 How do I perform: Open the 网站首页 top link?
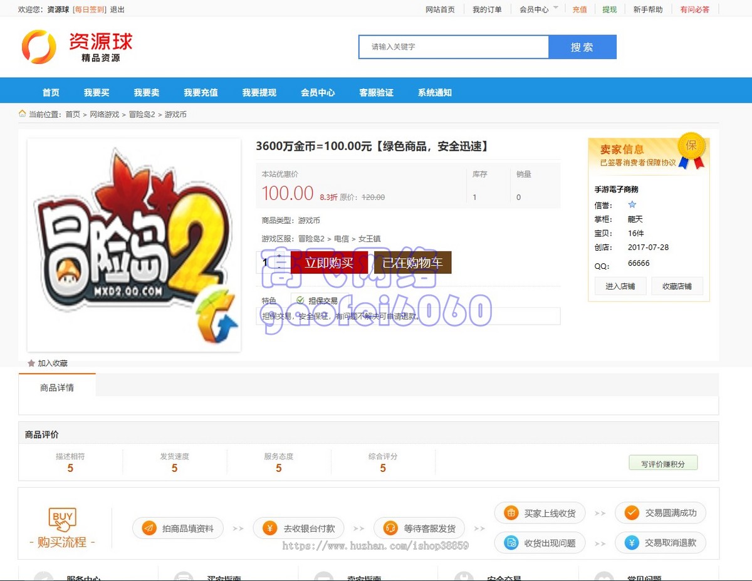click(440, 9)
